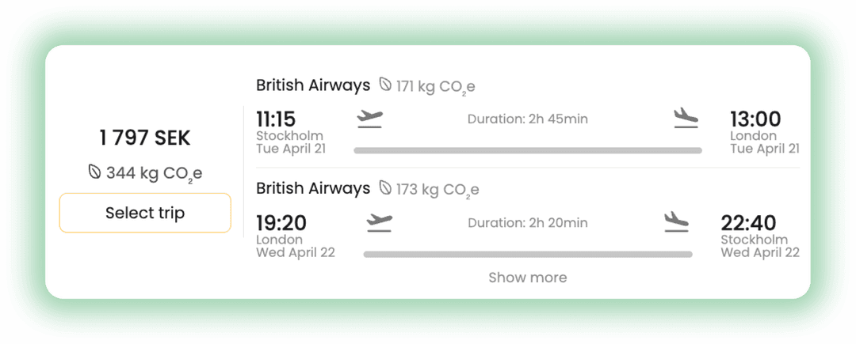Click the return flight duration bar
The image size is (856, 344).
point(528,254)
